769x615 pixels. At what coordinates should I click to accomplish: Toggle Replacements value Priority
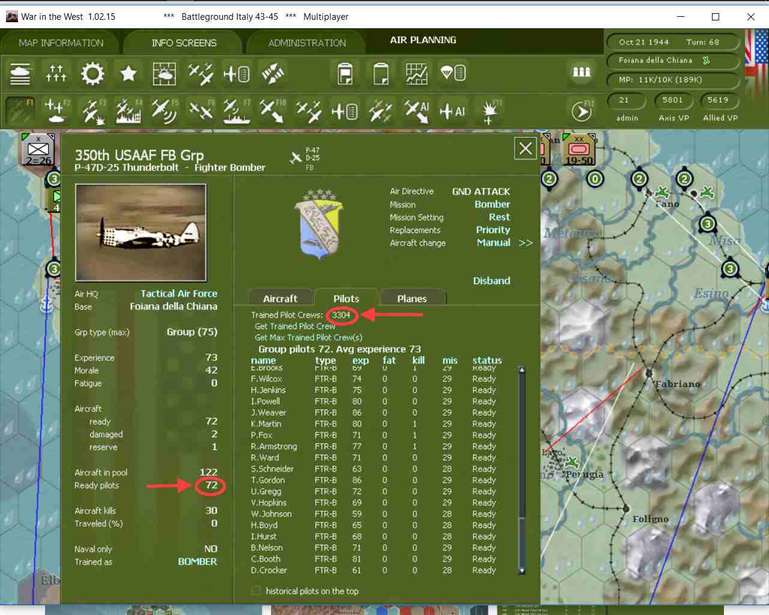493,229
